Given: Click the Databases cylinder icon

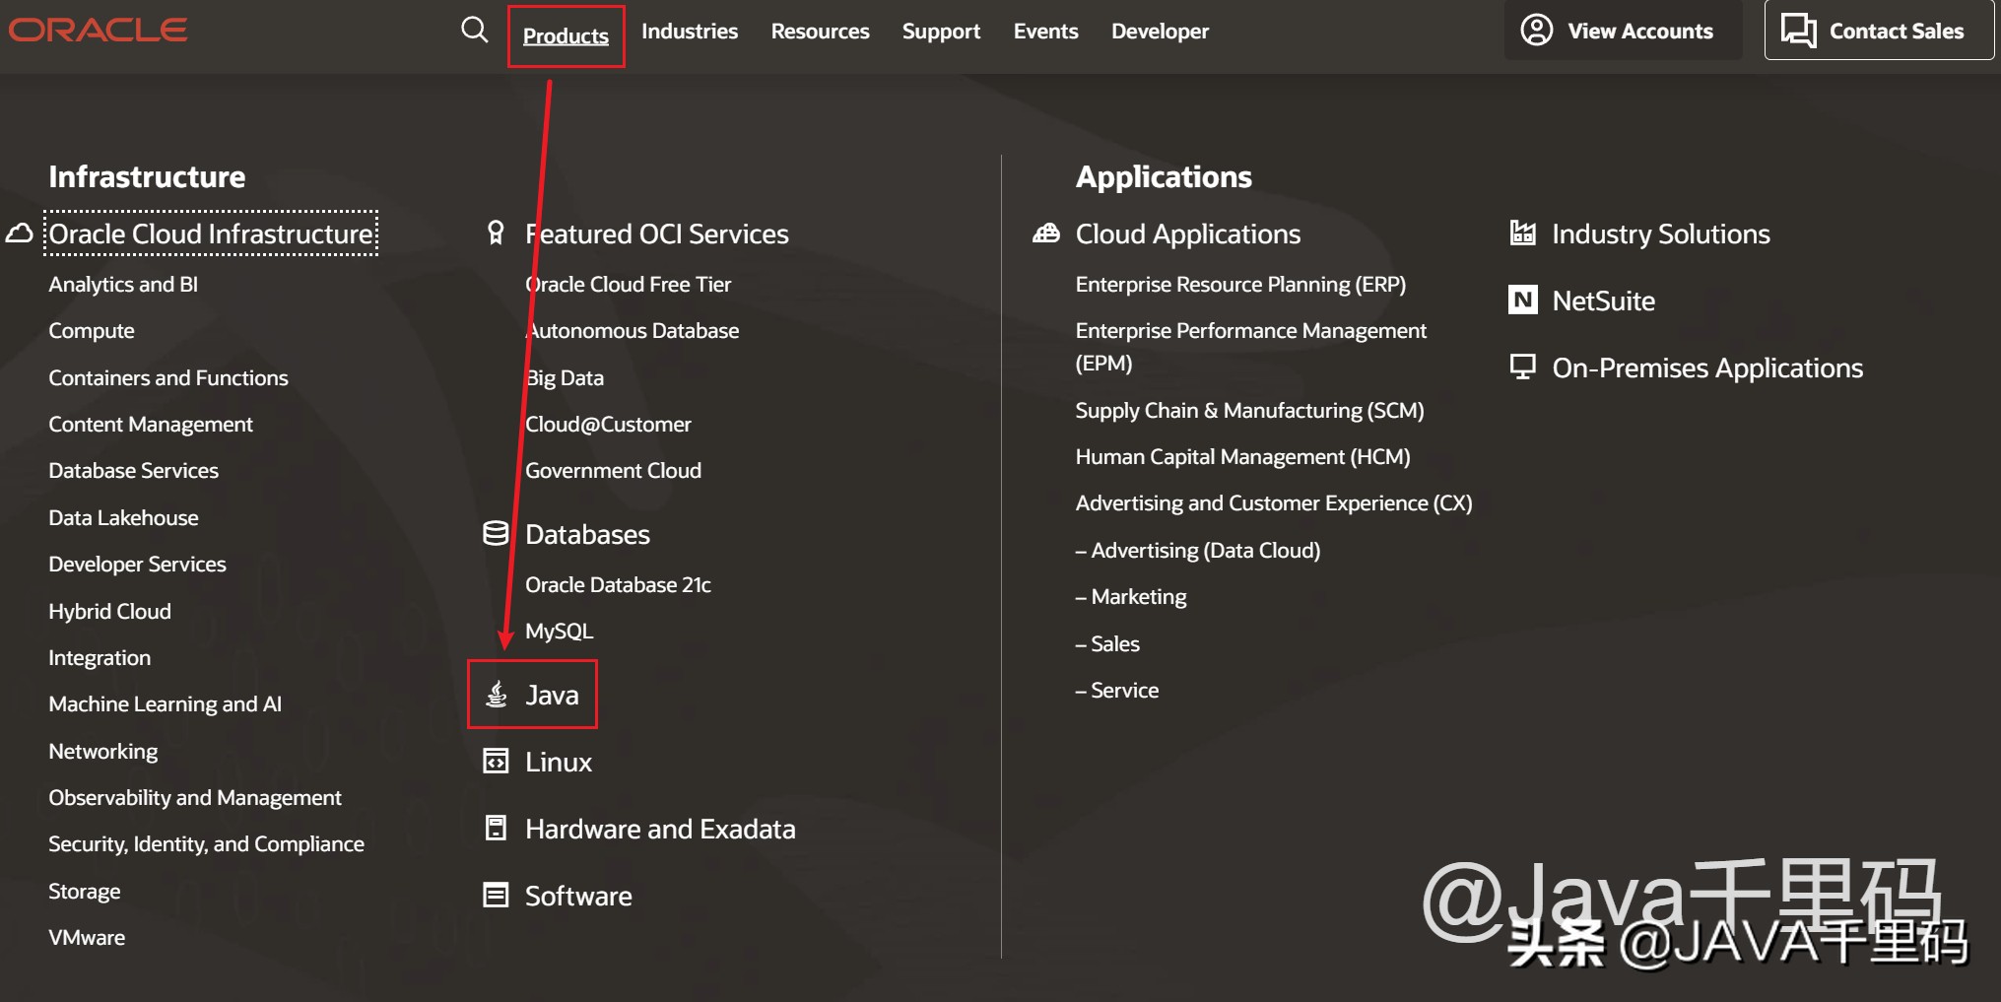Looking at the screenshot, I should point(496,533).
